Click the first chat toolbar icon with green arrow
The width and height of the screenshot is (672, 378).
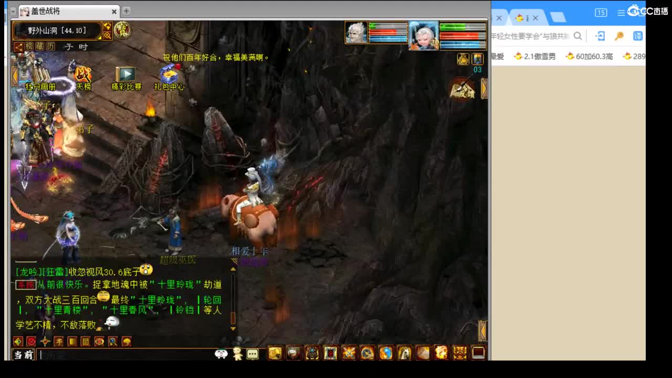18,341
